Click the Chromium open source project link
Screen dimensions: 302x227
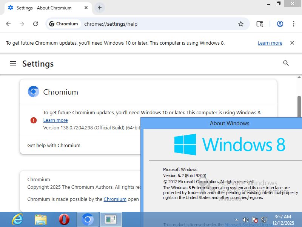(115, 199)
